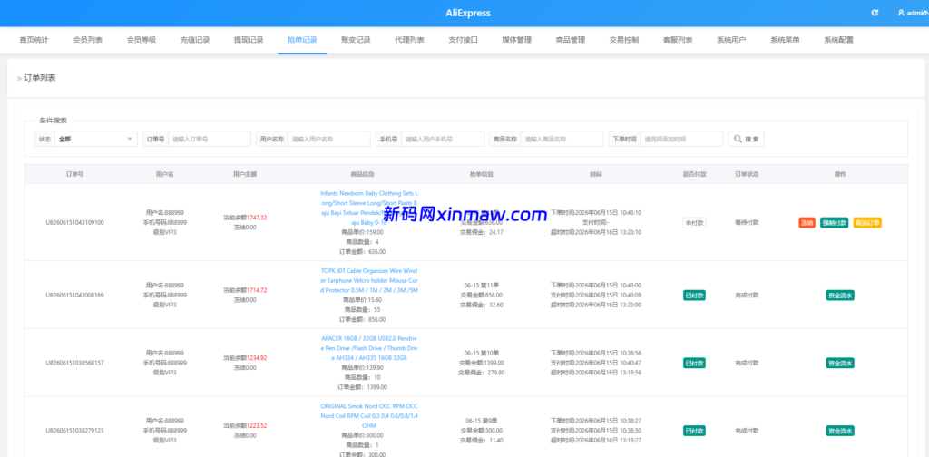Open the 下单时间 date picker field
The width and height of the screenshot is (929, 457).
pyautogui.click(x=681, y=139)
